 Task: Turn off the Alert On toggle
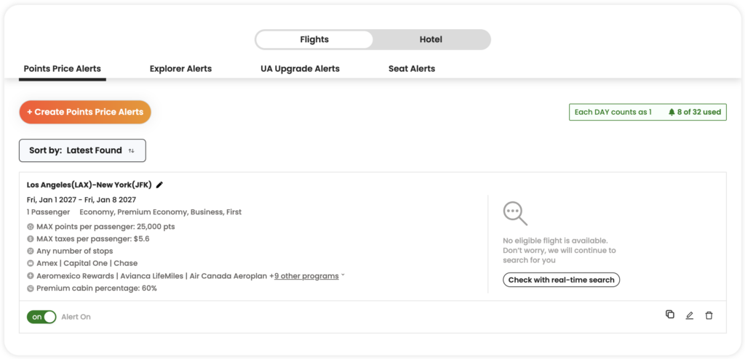click(x=41, y=317)
